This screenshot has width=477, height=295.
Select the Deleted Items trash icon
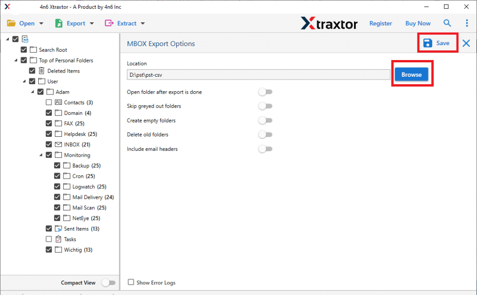pyautogui.click(x=41, y=70)
